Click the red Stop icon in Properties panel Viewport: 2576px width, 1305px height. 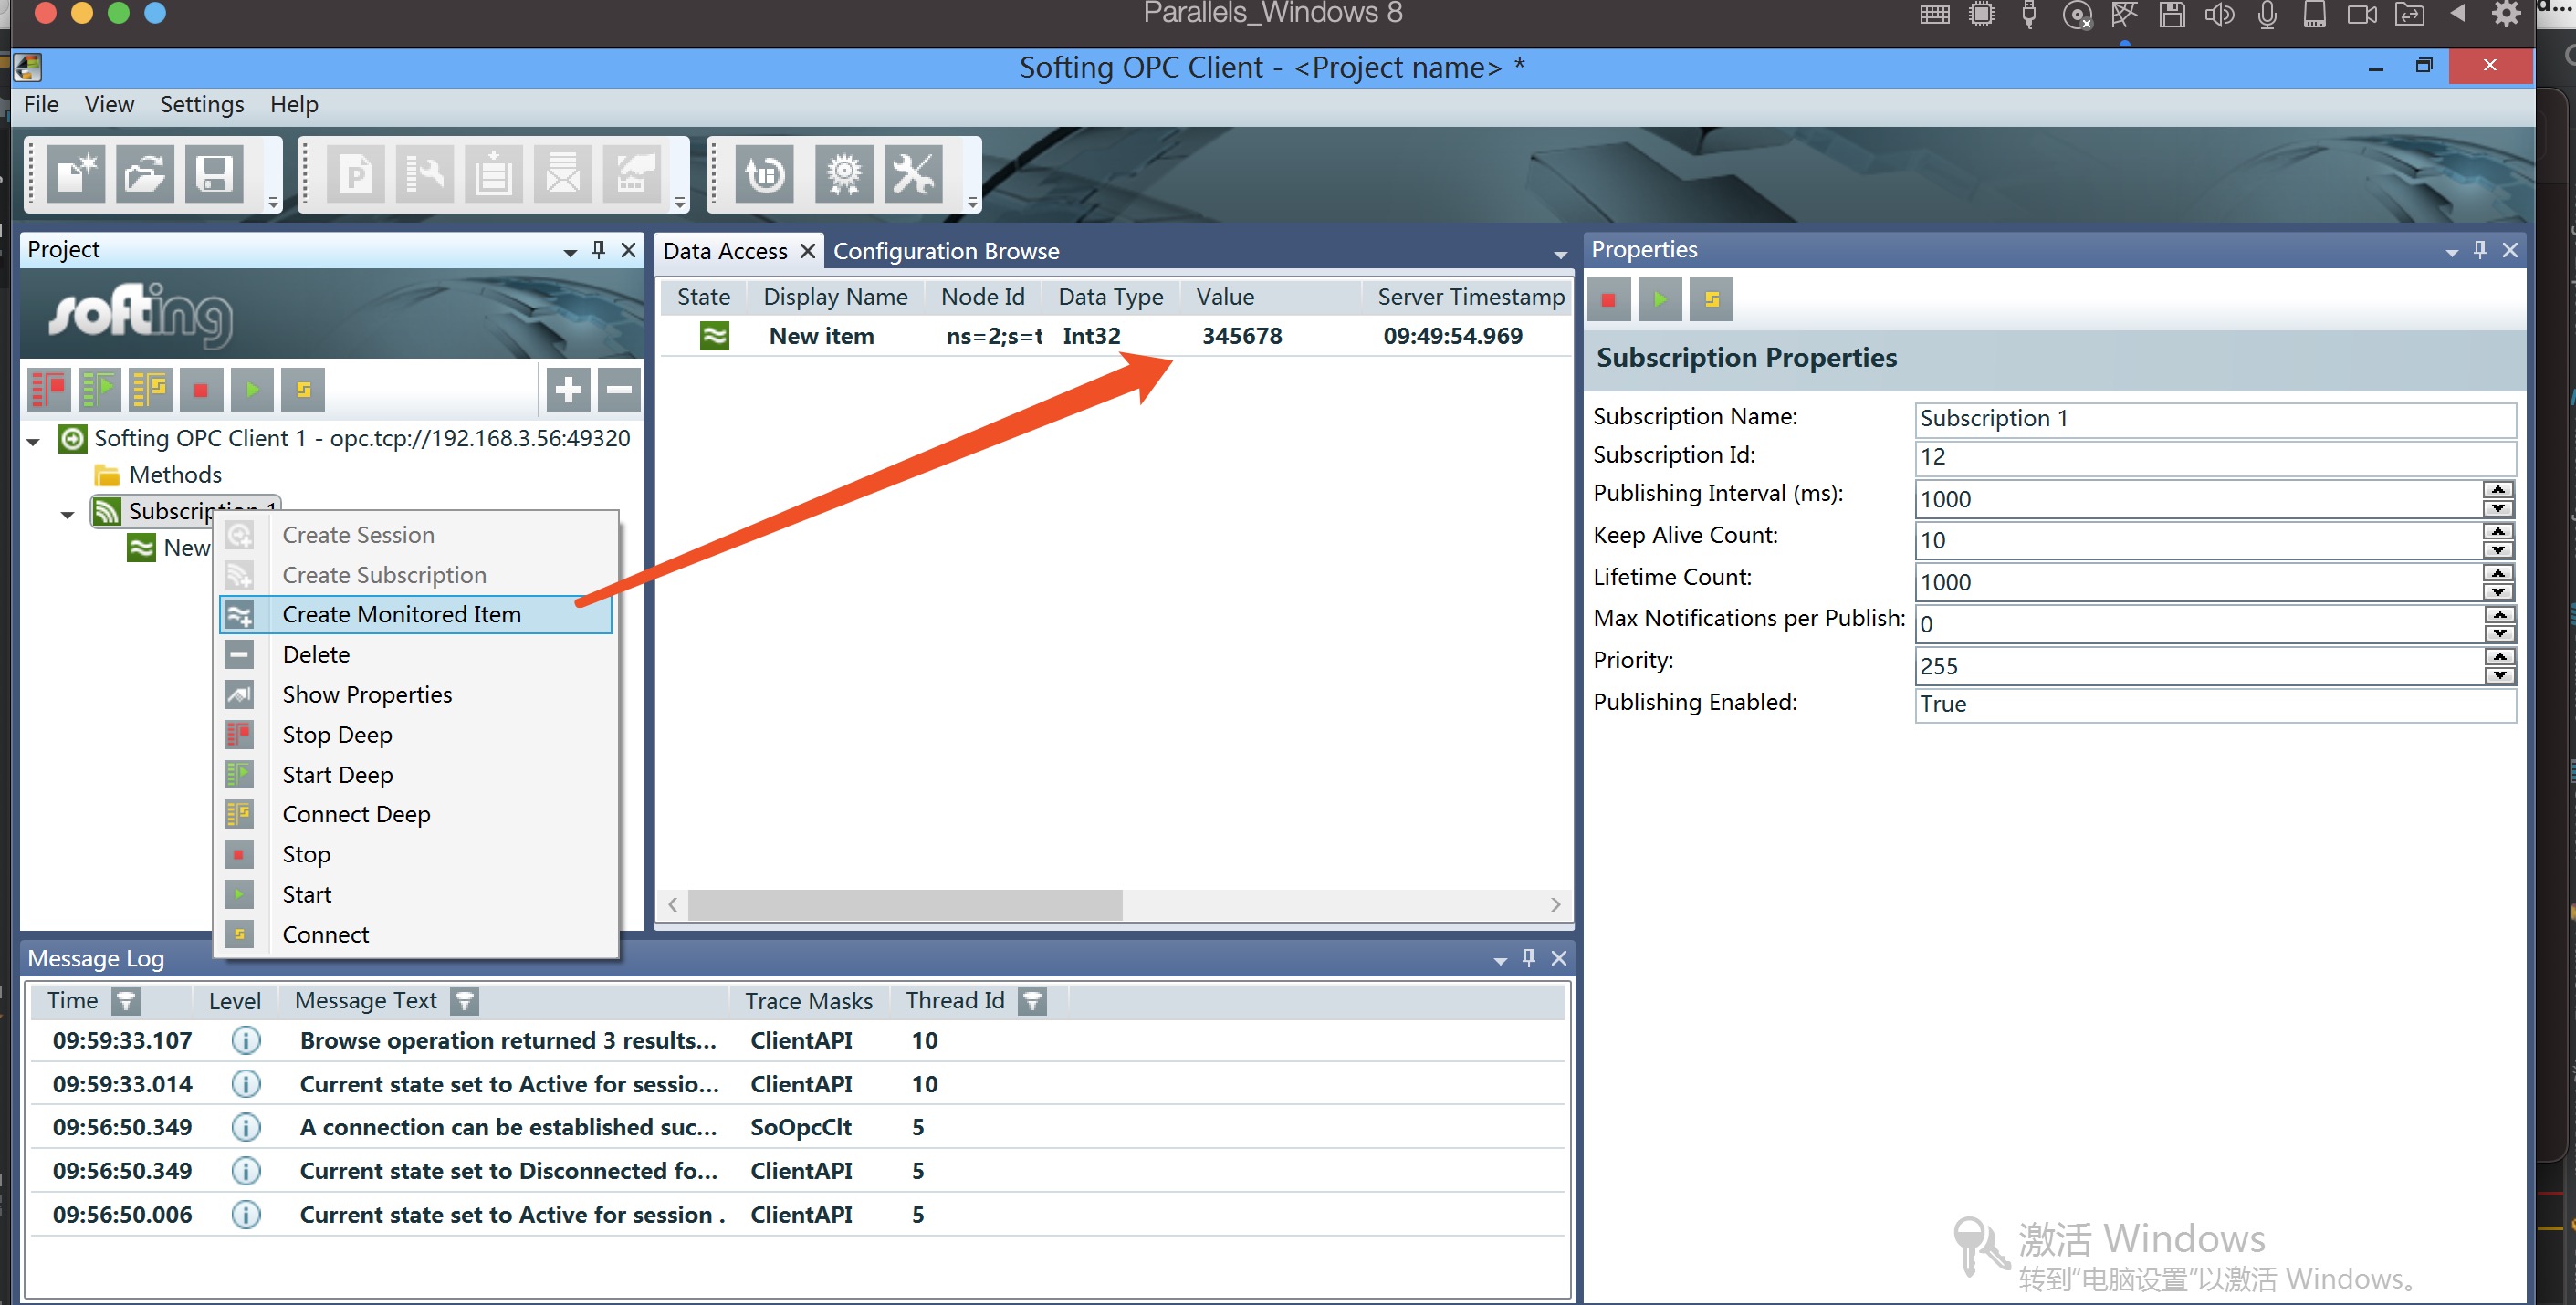1609,299
